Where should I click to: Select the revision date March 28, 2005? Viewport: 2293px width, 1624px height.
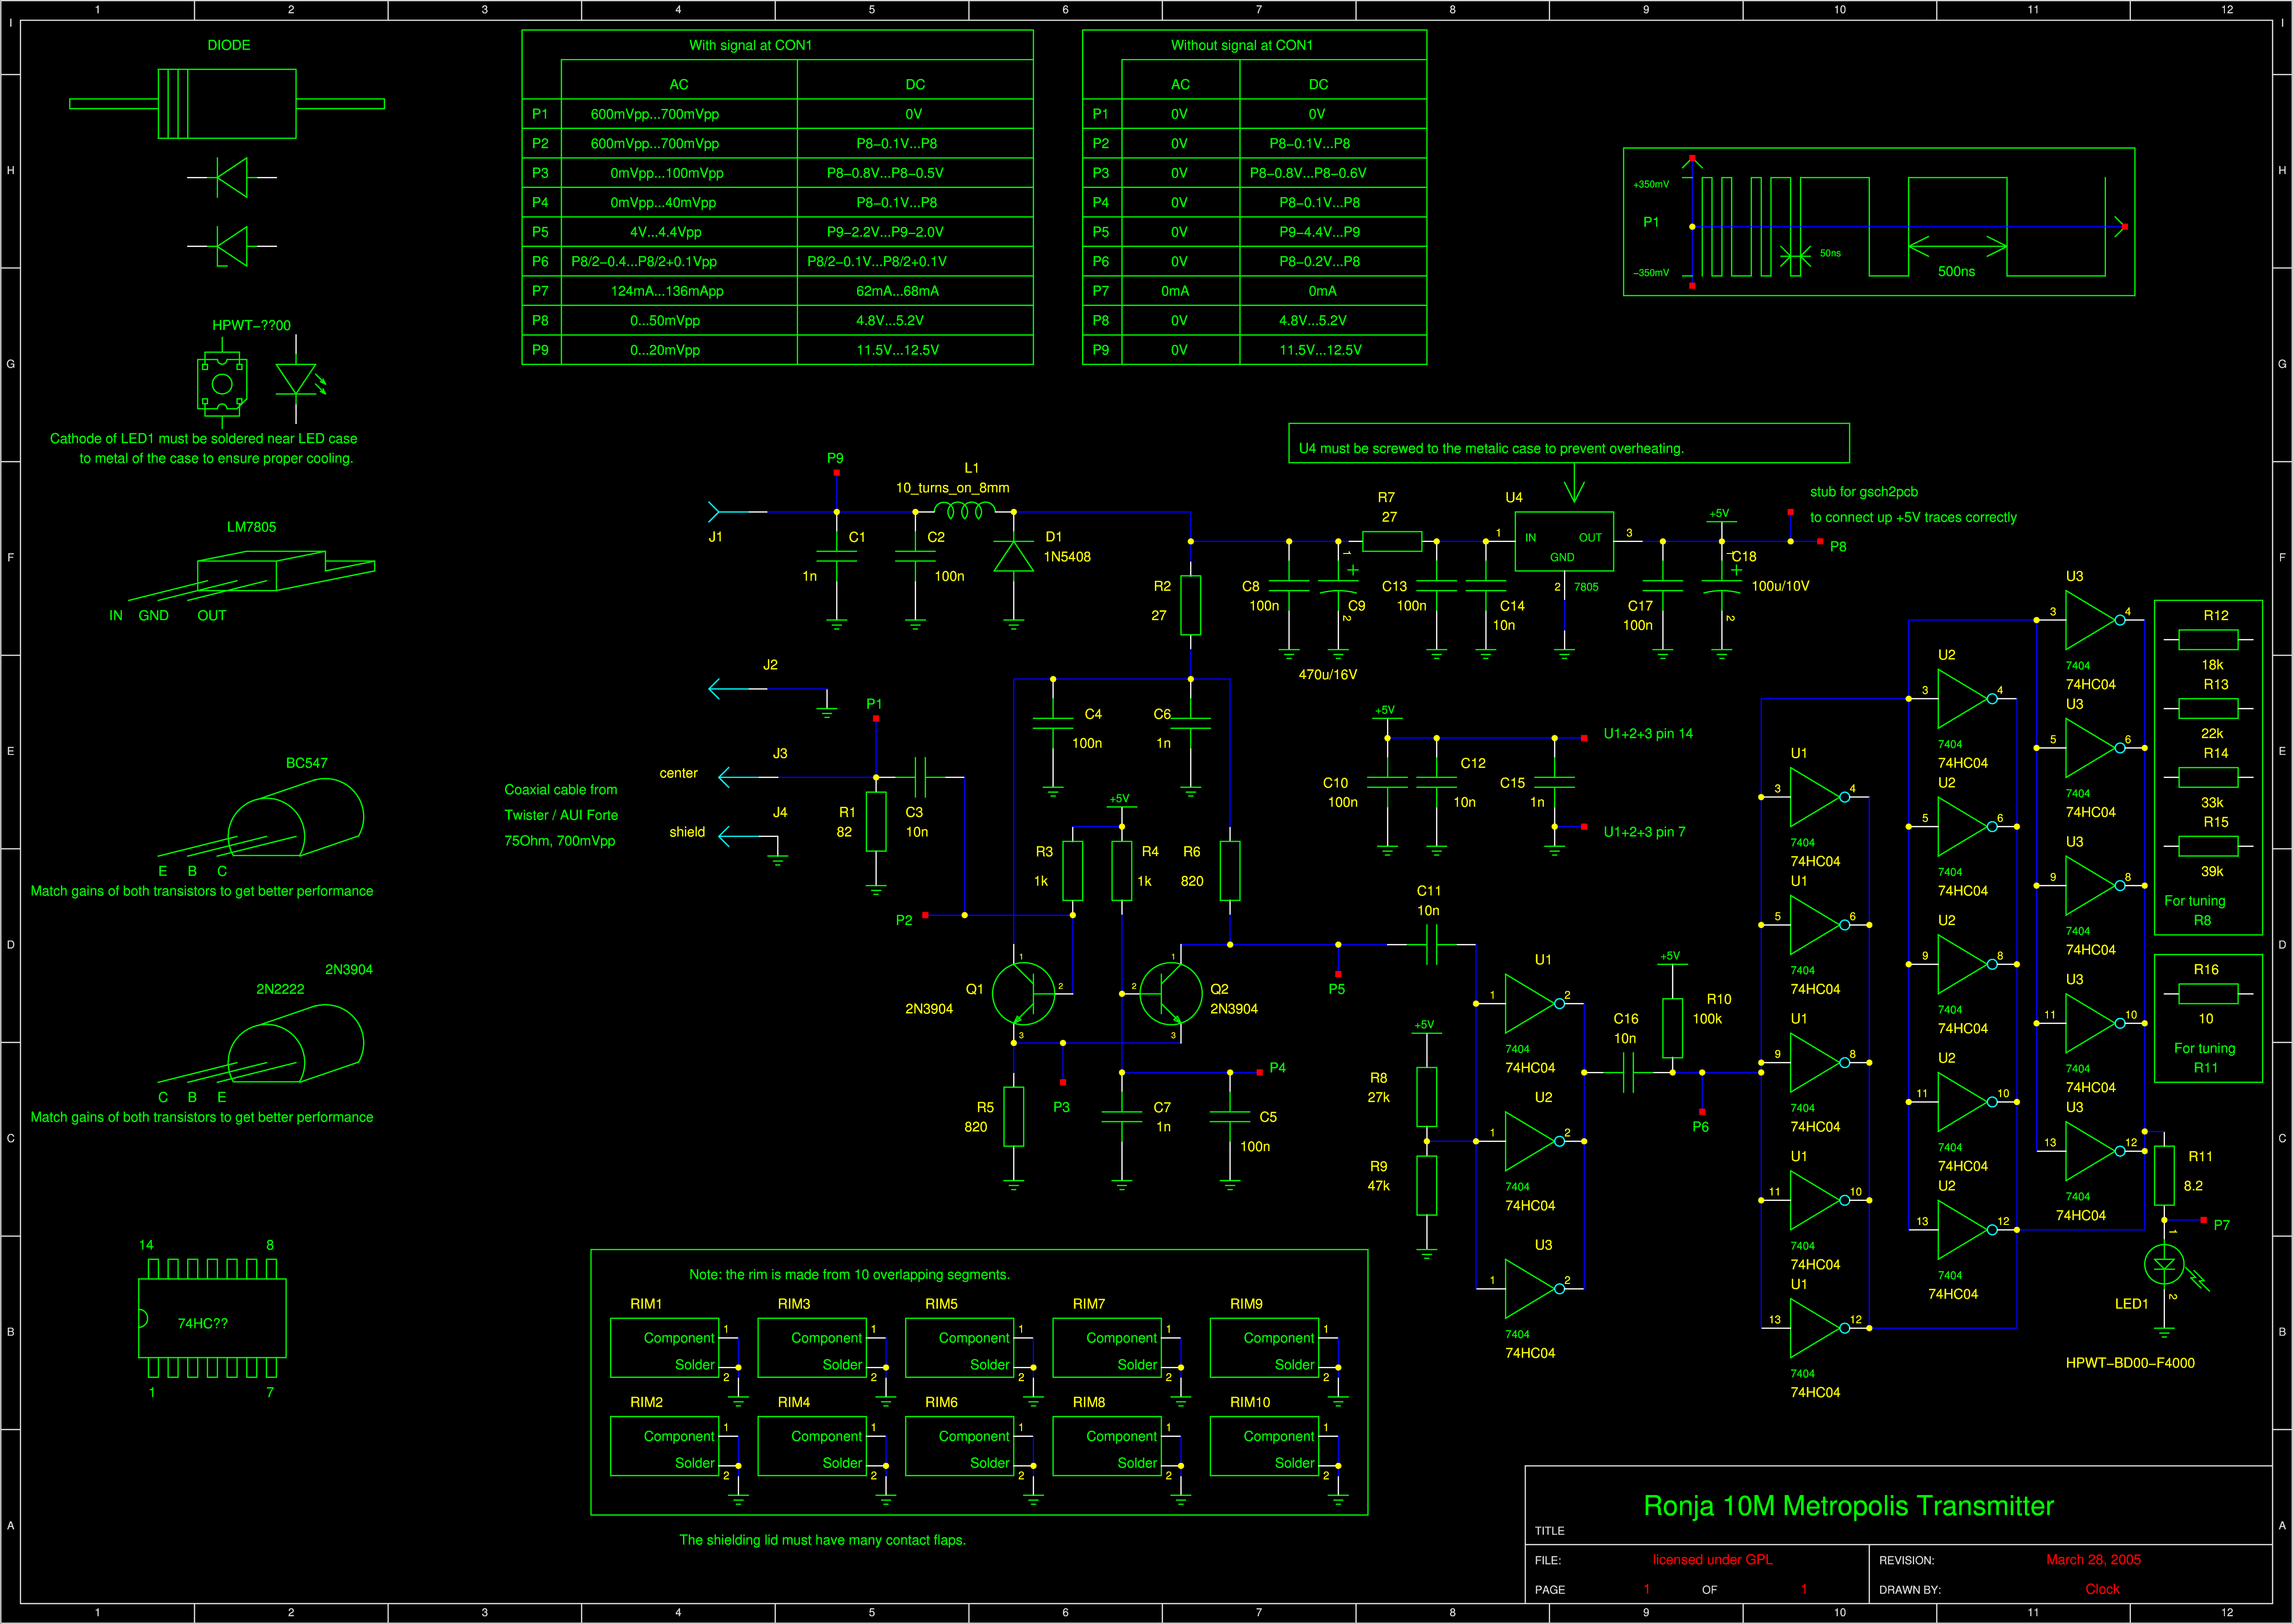(x=2093, y=1560)
